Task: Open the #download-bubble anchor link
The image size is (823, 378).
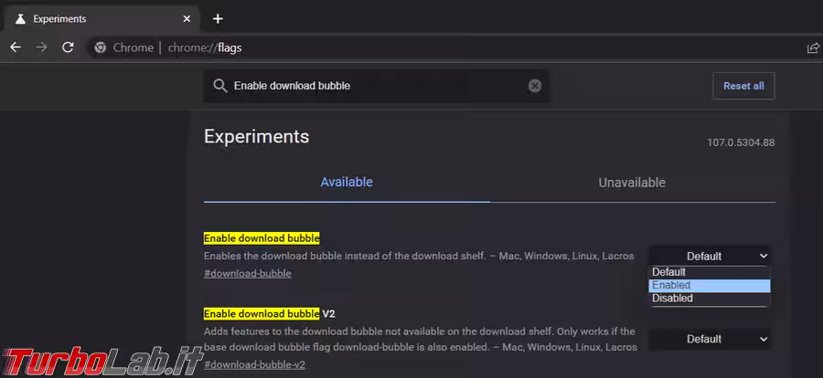Action: pyautogui.click(x=248, y=274)
